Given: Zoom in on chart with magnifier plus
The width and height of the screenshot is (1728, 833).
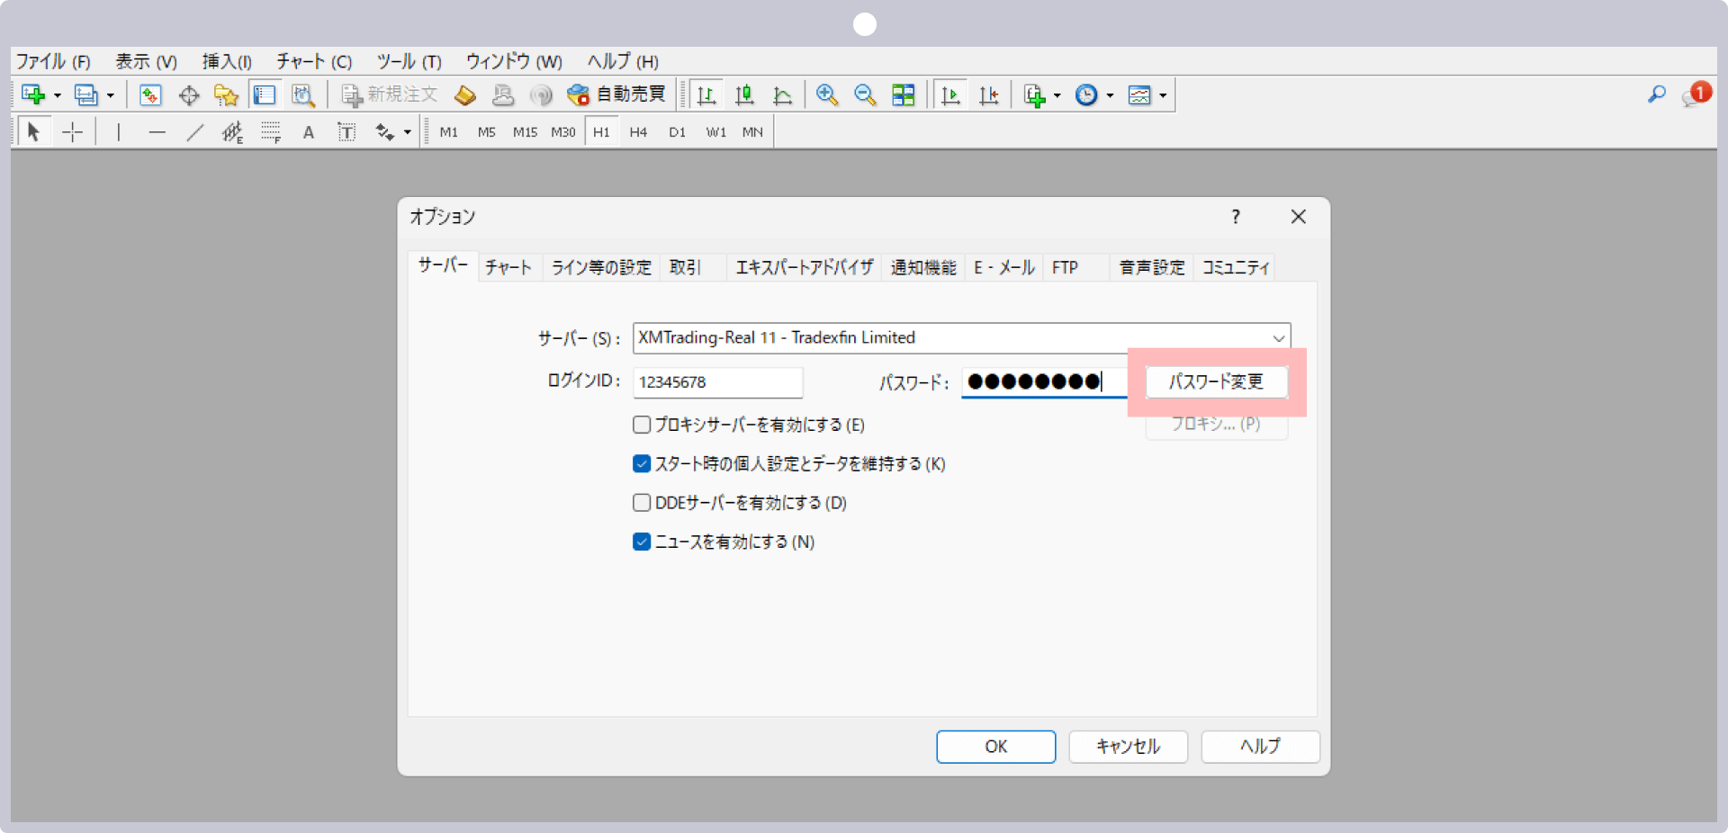Looking at the screenshot, I should 827,94.
